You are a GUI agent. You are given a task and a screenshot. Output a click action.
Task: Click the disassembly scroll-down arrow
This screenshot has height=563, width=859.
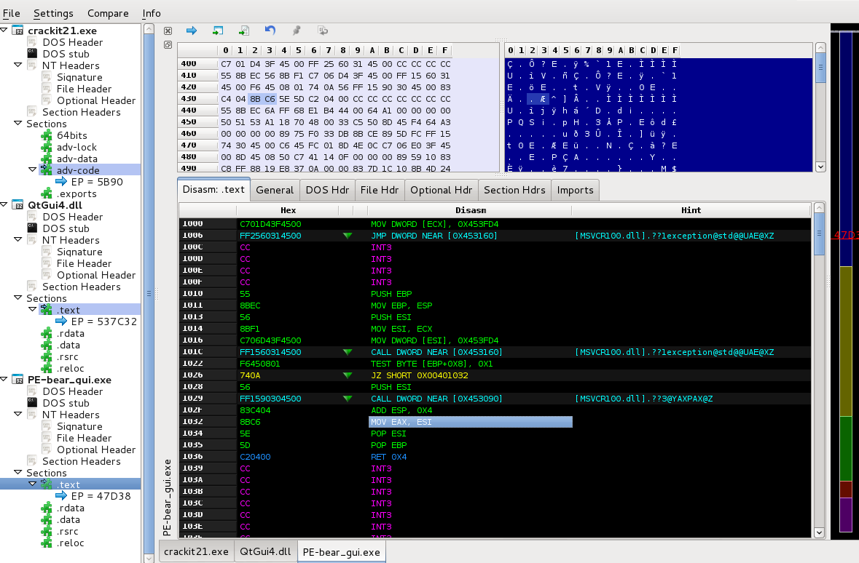(x=819, y=532)
